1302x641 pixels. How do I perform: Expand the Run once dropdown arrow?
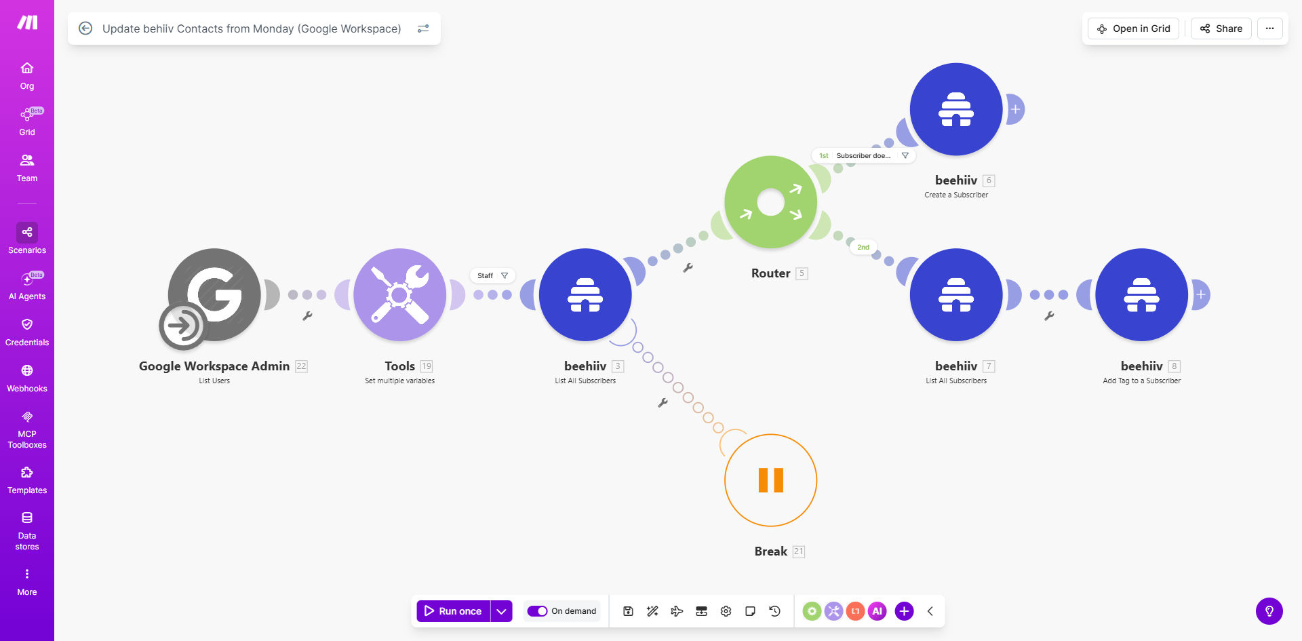point(501,611)
